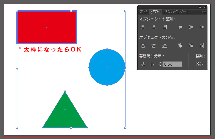Screen dimensions: 215x139
Task: Click the spacing stepper arrows
Action: tap(161, 64)
